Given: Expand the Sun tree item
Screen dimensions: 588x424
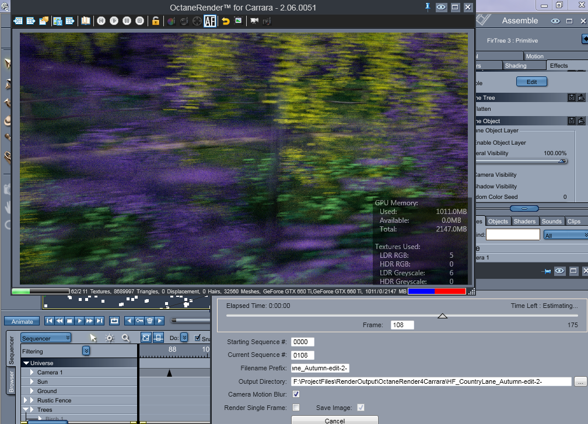Looking at the screenshot, I should coord(32,381).
